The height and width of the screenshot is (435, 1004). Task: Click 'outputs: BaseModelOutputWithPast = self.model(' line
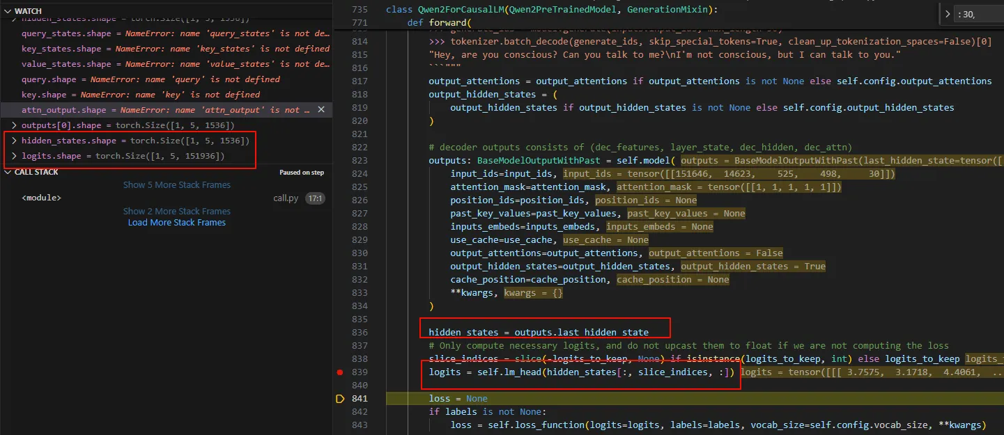tap(552, 161)
